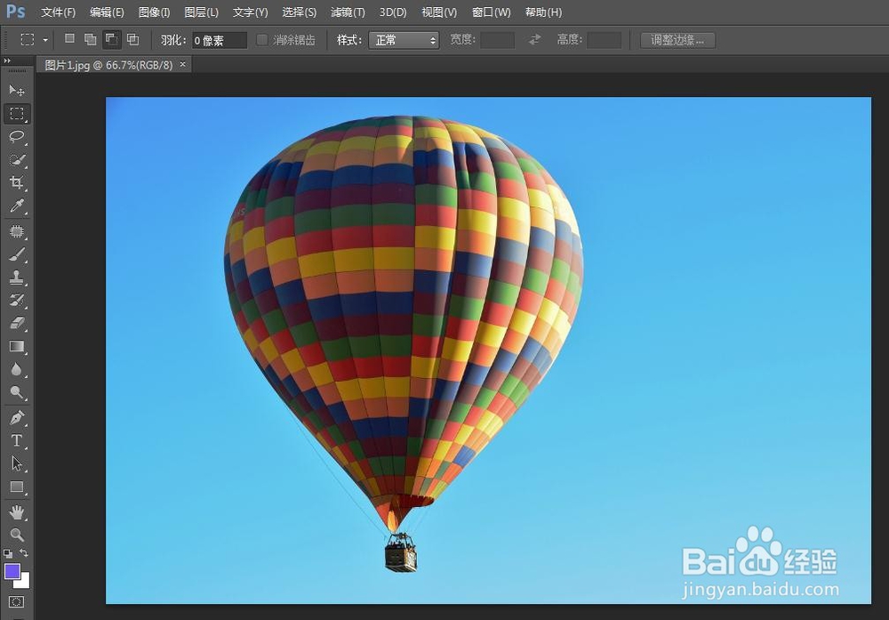Swap foreground and background colors
The width and height of the screenshot is (889, 620).
(24, 552)
